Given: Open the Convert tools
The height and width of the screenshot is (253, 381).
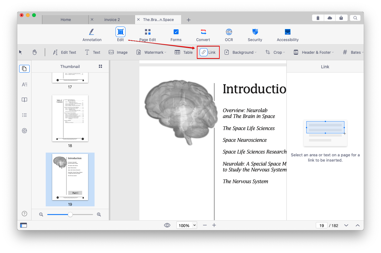Looking at the screenshot, I should (203, 35).
